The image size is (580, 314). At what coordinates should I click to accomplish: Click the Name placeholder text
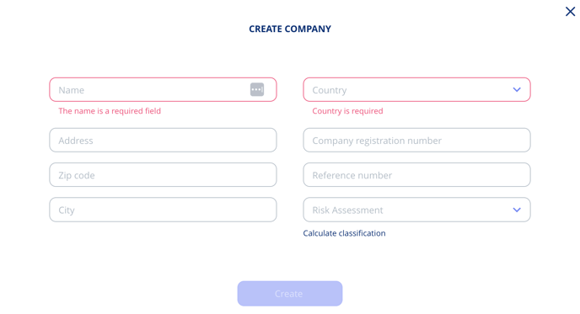coord(71,90)
